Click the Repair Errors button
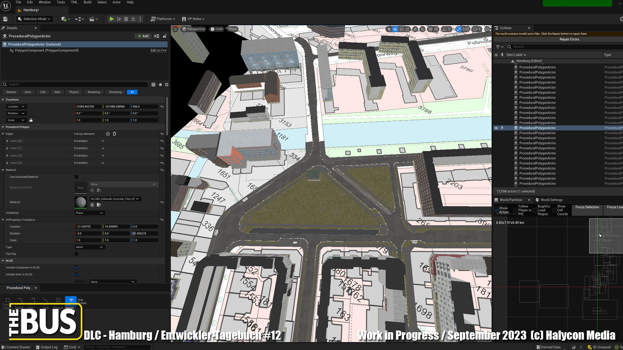 point(569,40)
